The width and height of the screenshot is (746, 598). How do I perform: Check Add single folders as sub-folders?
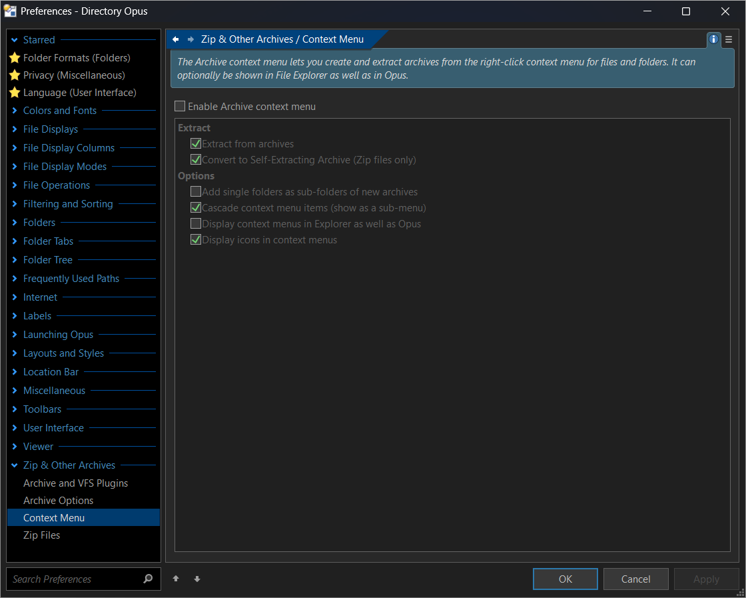pyautogui.click(x=196, y=192)
